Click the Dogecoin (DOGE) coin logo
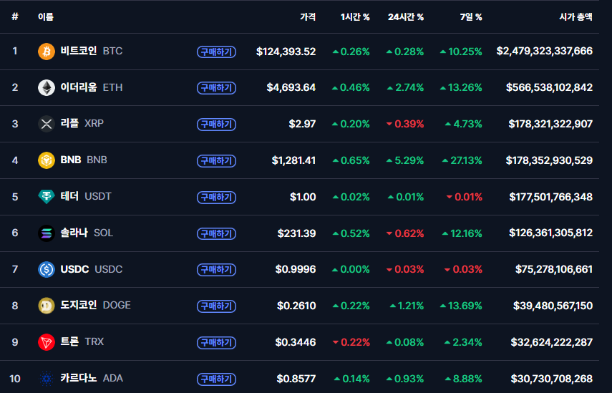 (47, 306)
